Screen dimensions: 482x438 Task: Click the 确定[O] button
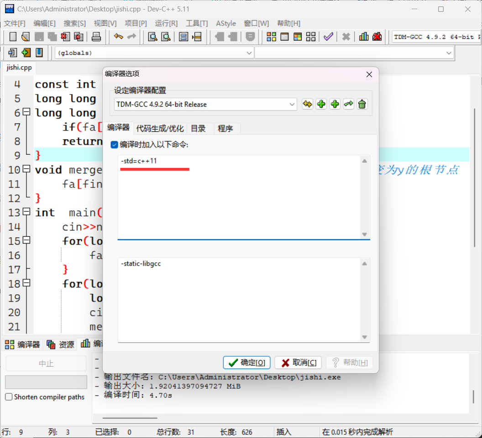(246, 363)
